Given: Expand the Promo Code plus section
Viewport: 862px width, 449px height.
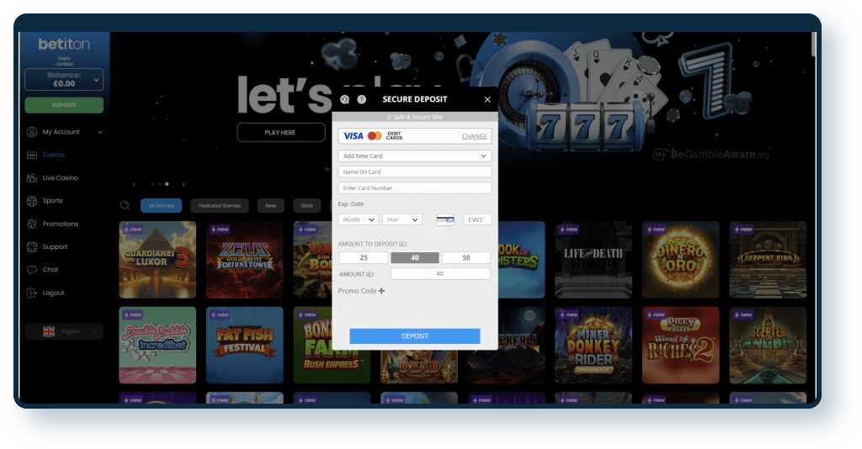Looking at the screenshot, I should coord(381,291).
